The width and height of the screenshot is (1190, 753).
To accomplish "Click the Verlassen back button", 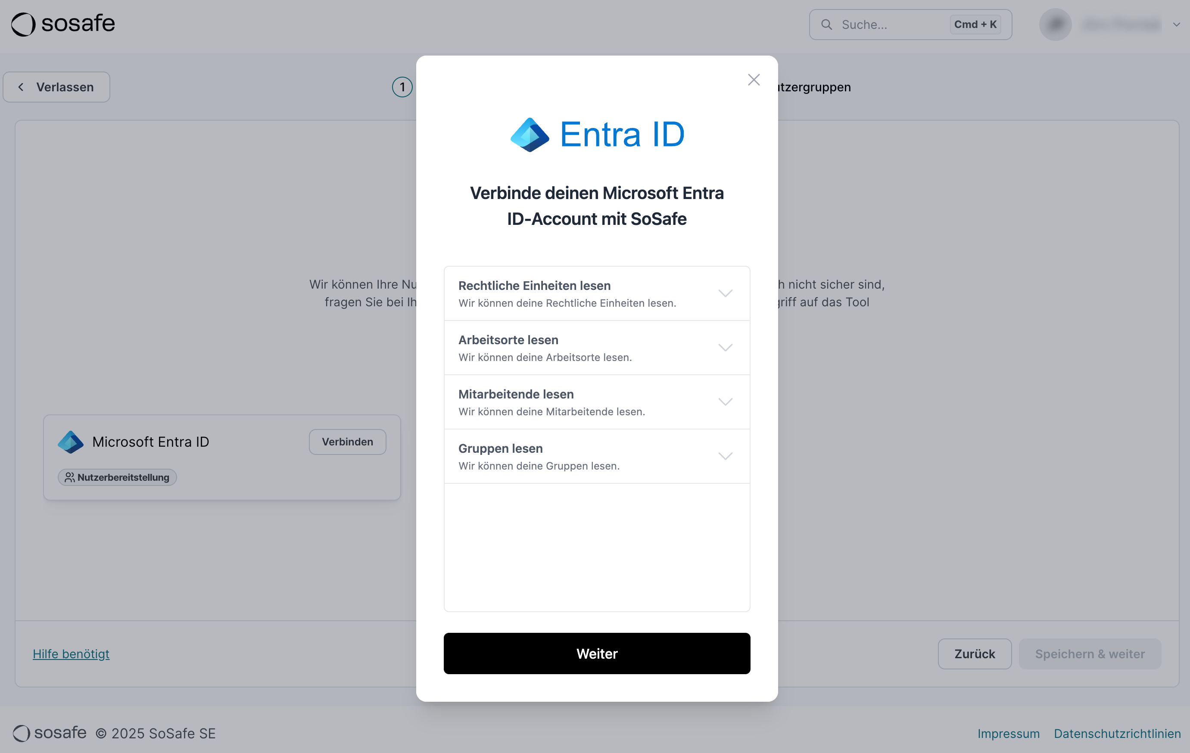I will pyautogui.click(x=56, y=87).
